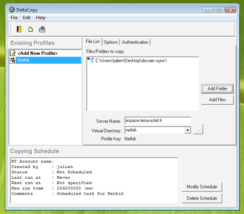Viewport: 244px width, 214px height.
Task: Switch to the Options tab
Action: click(x=111, y=42)
